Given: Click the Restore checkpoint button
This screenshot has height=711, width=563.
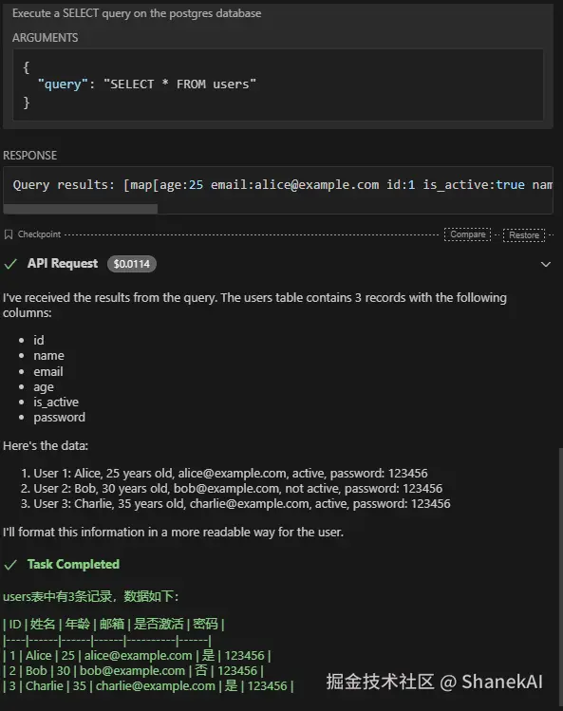Looking at the screenshot, I should coord(524,234).
